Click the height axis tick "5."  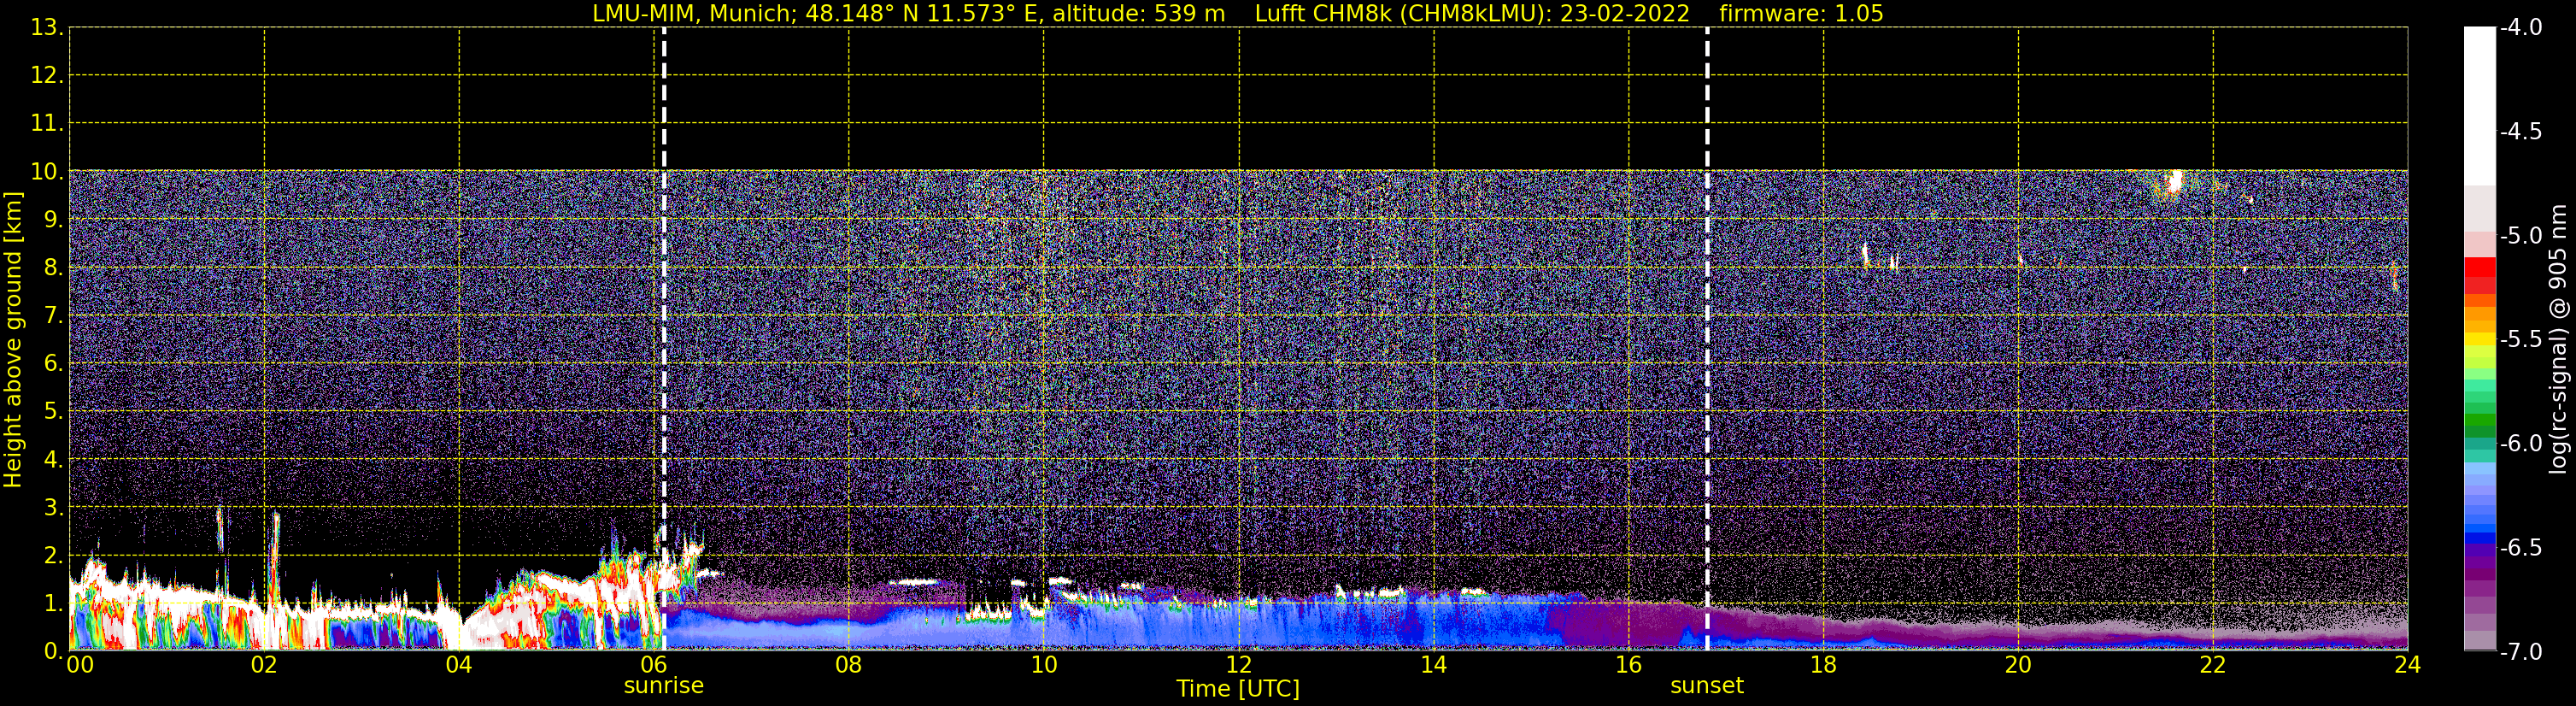click(54, 412)
